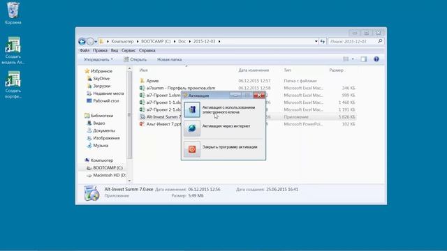The height and width of the screenshot is (251, 447).
Task: Sort by the Имя column header
Action: click(143, 70)
